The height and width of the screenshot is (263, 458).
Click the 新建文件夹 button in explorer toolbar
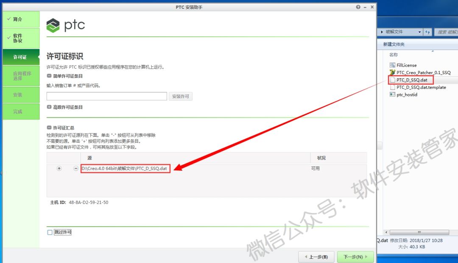(394, 44)
